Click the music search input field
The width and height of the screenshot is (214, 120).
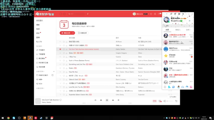click(77, 14)
